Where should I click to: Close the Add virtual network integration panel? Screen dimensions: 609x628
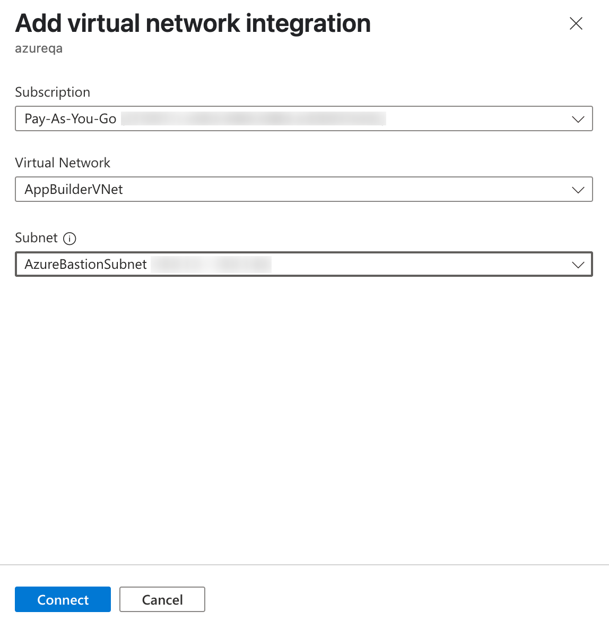point(576,23)
